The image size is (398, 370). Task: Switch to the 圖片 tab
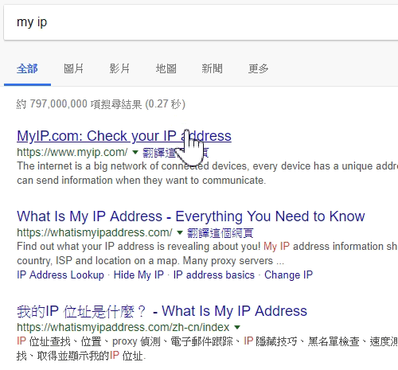(73, 68)
